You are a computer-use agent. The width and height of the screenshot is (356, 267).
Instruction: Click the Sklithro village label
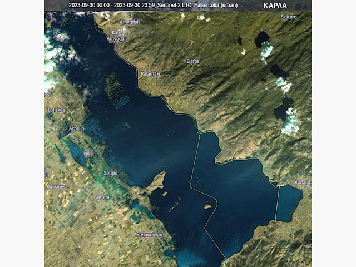coord(289,17)
